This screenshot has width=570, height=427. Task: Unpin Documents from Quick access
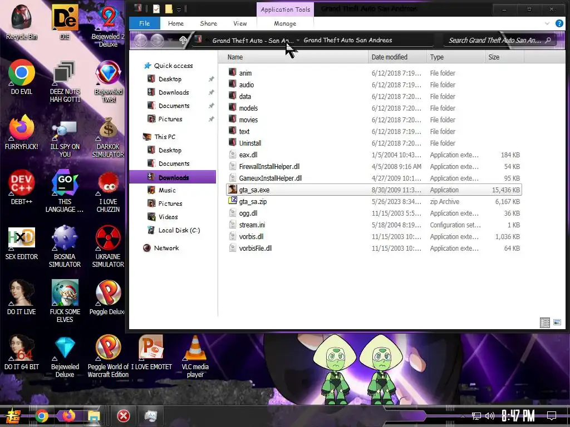211,106
